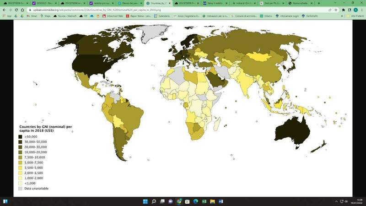
Task: Click the >50,000 legend color swatch
Action: tap(21, 136)
